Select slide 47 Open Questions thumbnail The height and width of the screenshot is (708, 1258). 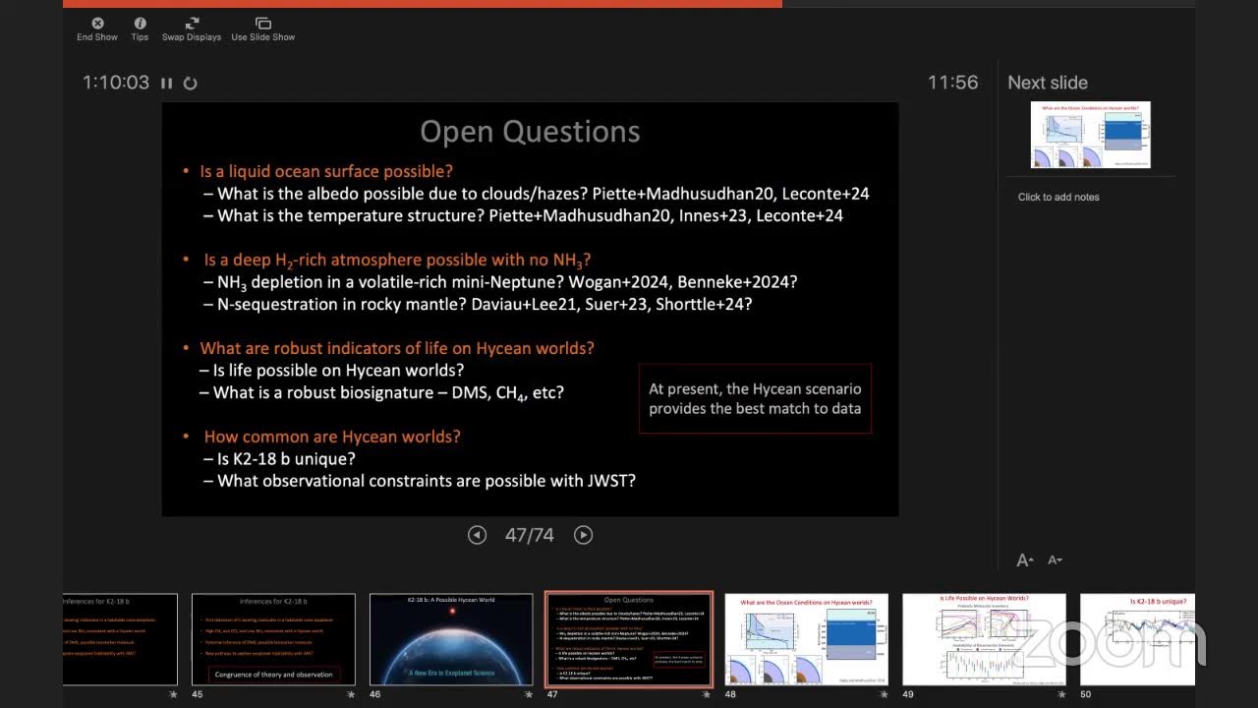click(x=629, y=639)
